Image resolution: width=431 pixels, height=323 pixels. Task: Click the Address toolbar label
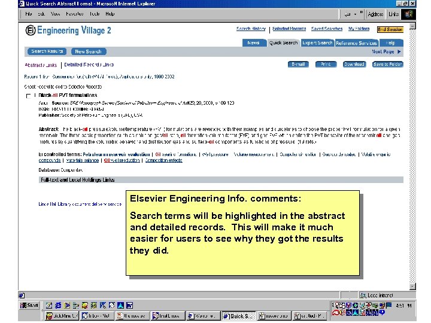point(375,14)
